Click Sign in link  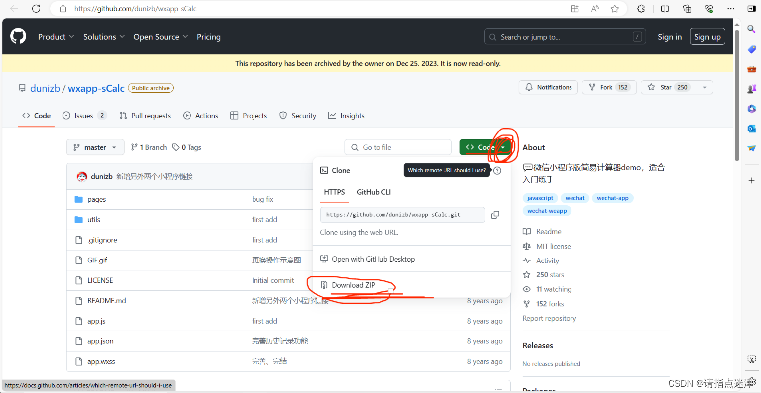[x=670, y=37]
